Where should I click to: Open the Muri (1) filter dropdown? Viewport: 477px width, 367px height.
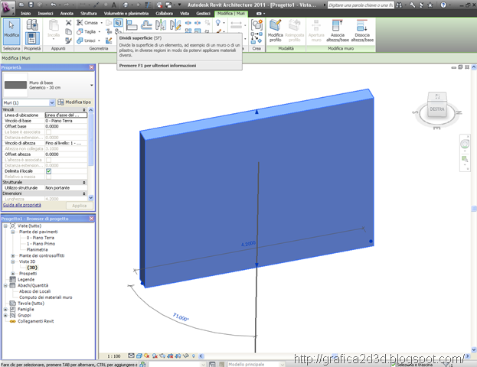point(29,102)
